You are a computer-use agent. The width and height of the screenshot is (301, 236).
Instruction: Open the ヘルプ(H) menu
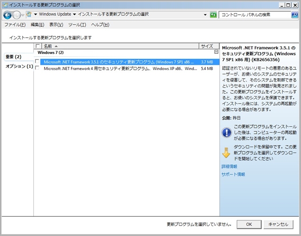tap(100, 24)
